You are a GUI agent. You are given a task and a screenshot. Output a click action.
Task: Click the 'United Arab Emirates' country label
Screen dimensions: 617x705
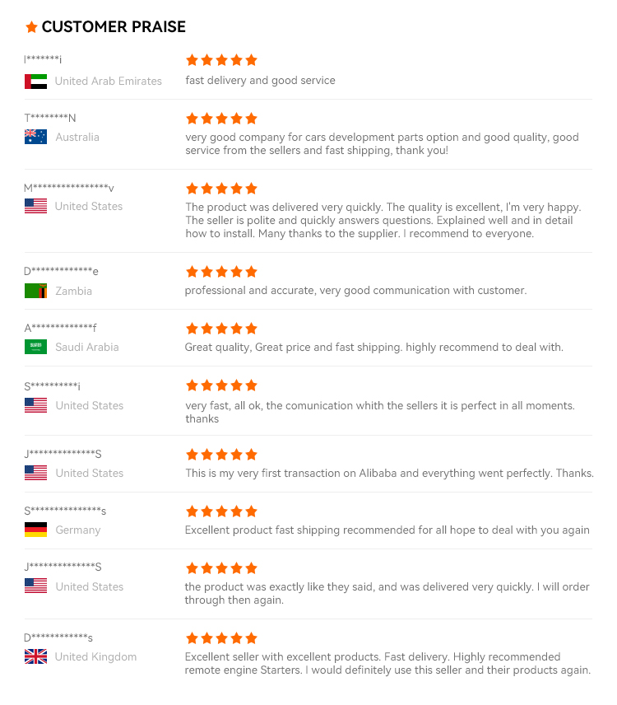(109, 82)
